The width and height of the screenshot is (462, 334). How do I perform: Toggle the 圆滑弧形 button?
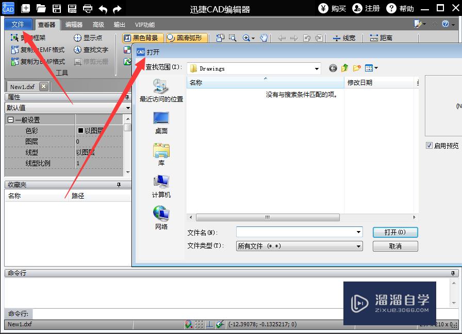point(187,38)
